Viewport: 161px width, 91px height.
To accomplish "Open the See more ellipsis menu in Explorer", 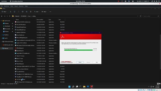I will click(x=50, y=12).
